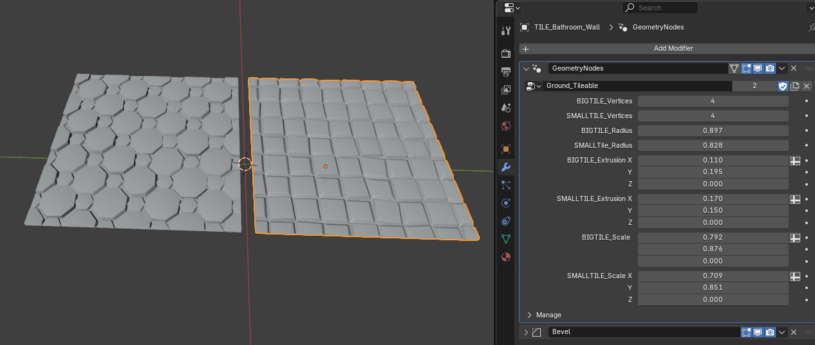The image size is (815, 345).
Task: Open the Object properties tab
Action: point(506,149)
